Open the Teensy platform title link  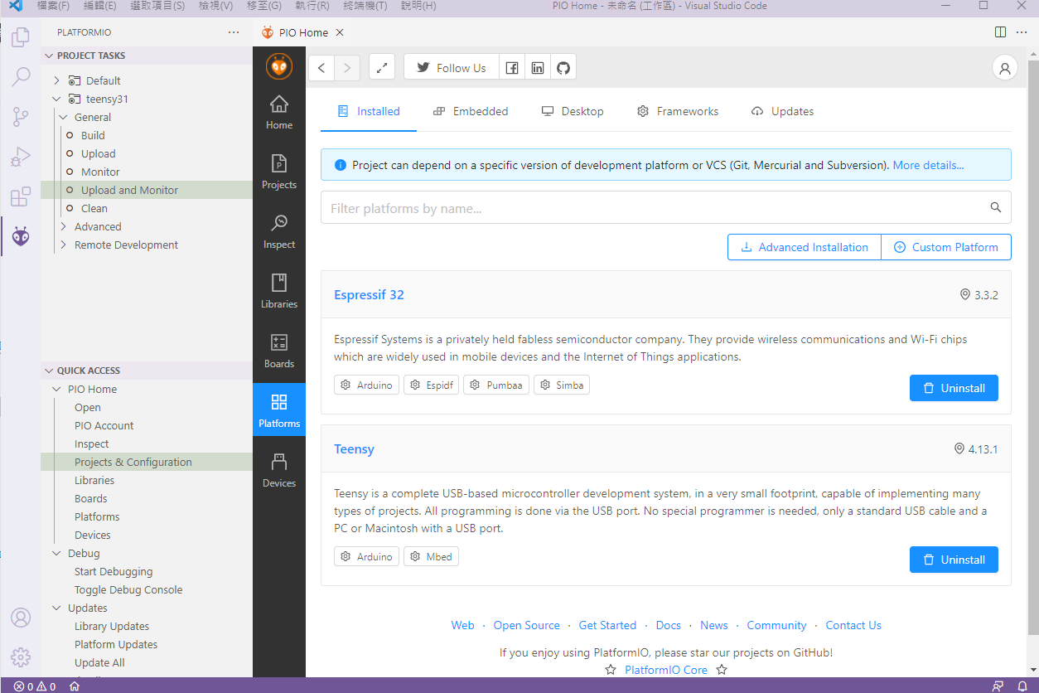tap(354, 449)
